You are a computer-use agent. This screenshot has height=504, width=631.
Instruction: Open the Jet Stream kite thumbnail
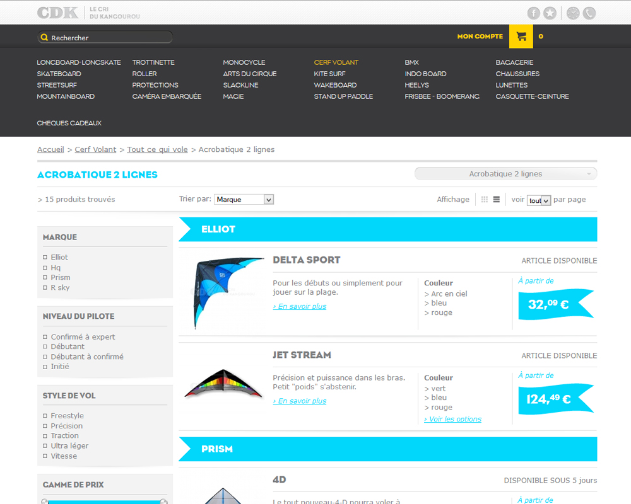(223, 384)
